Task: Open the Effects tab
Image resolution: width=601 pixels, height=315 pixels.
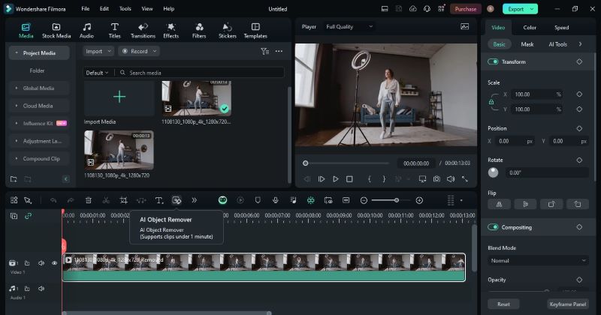Action: click(171, 31)
